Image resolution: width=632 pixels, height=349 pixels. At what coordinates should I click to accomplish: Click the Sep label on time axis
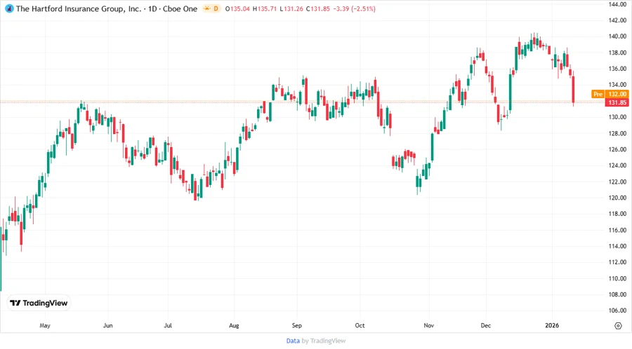tap(296, 325)
